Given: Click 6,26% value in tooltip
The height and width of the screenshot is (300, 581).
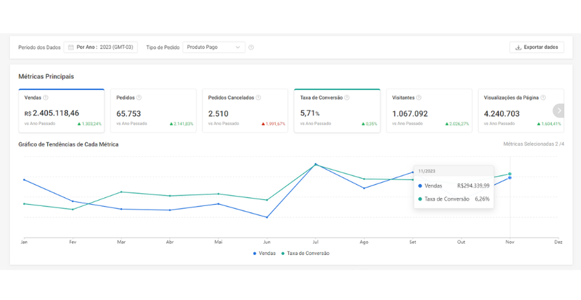Looking at the screenshot, I should 482,199.
